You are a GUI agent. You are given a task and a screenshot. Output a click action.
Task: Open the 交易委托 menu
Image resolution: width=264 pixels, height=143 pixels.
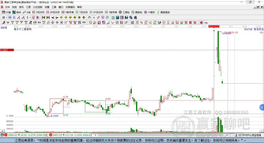70,7
